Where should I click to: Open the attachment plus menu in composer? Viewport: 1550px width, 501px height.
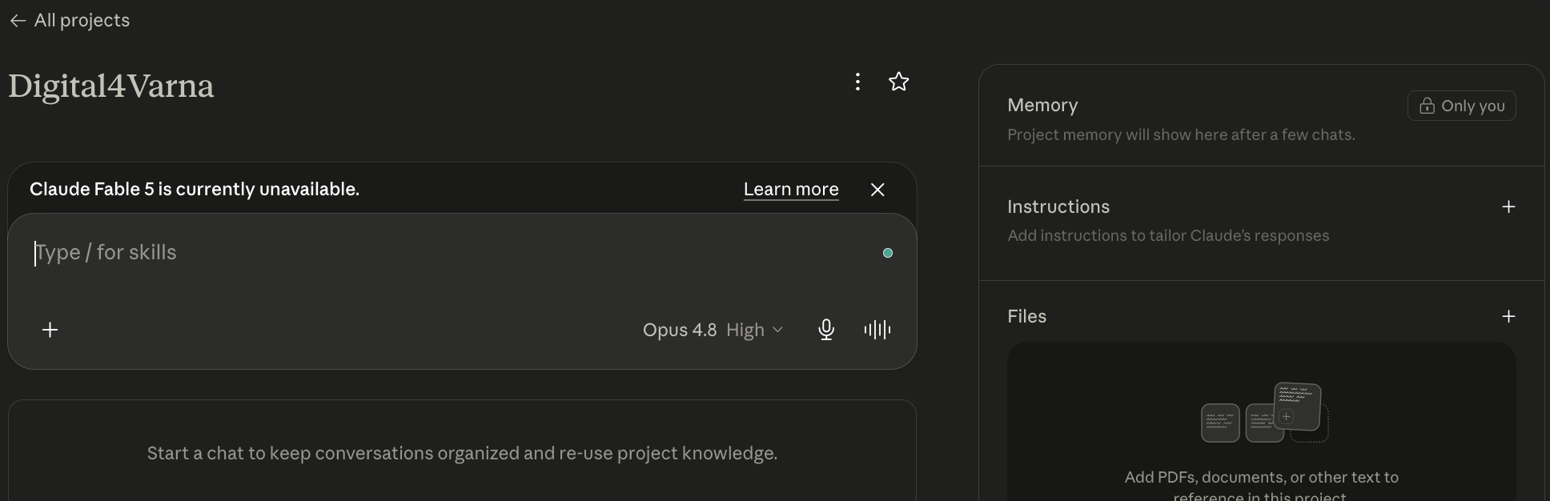pyautogui.click(x=50, y=330)
